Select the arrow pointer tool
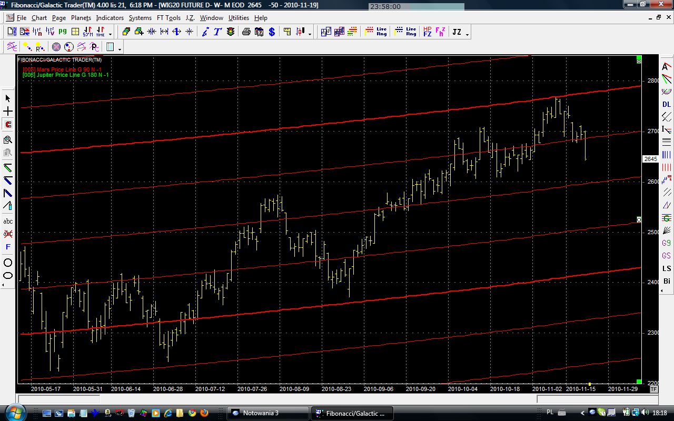The width and height of the screenshot is (674, 421). pyautogui.click(x=8, y=98)
